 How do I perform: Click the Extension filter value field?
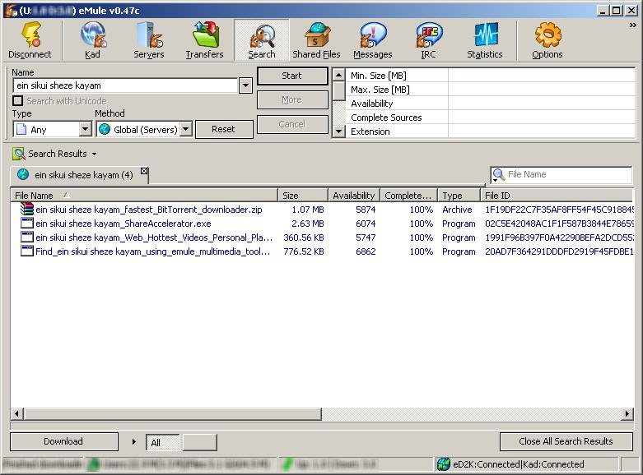coord(541,131)
